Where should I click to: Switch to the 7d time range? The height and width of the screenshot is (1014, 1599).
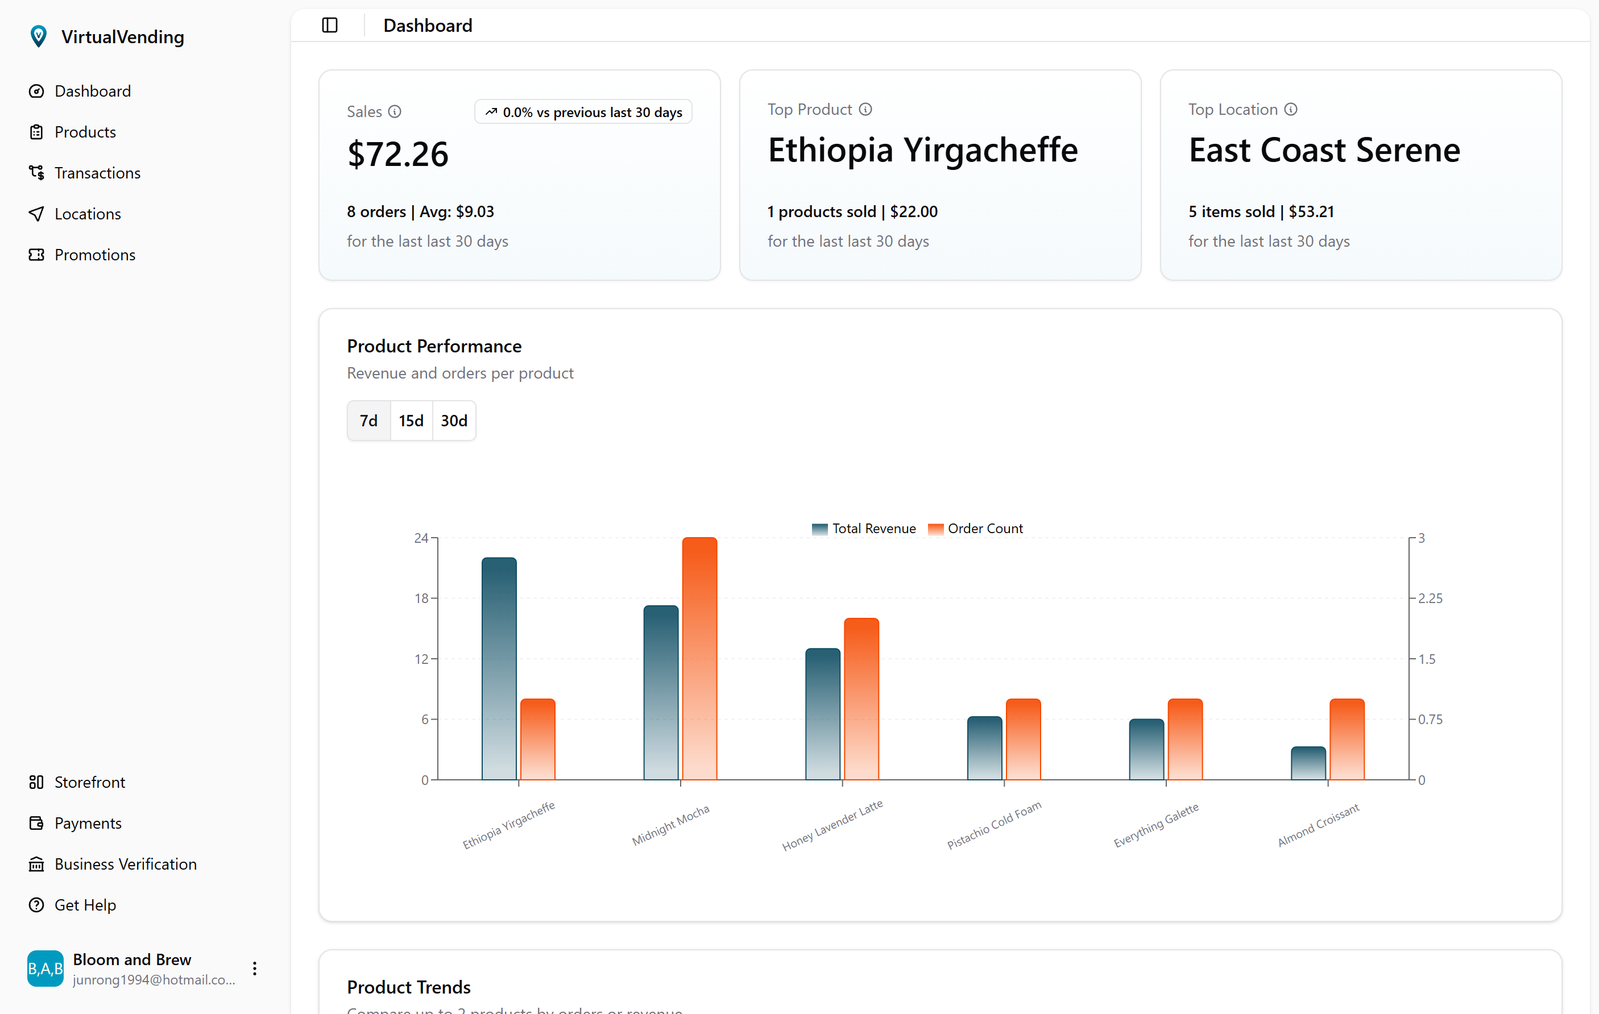tap(368, 421)
